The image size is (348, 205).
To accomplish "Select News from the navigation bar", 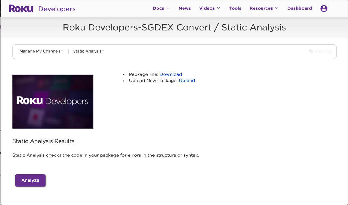I will pos(184,8).
